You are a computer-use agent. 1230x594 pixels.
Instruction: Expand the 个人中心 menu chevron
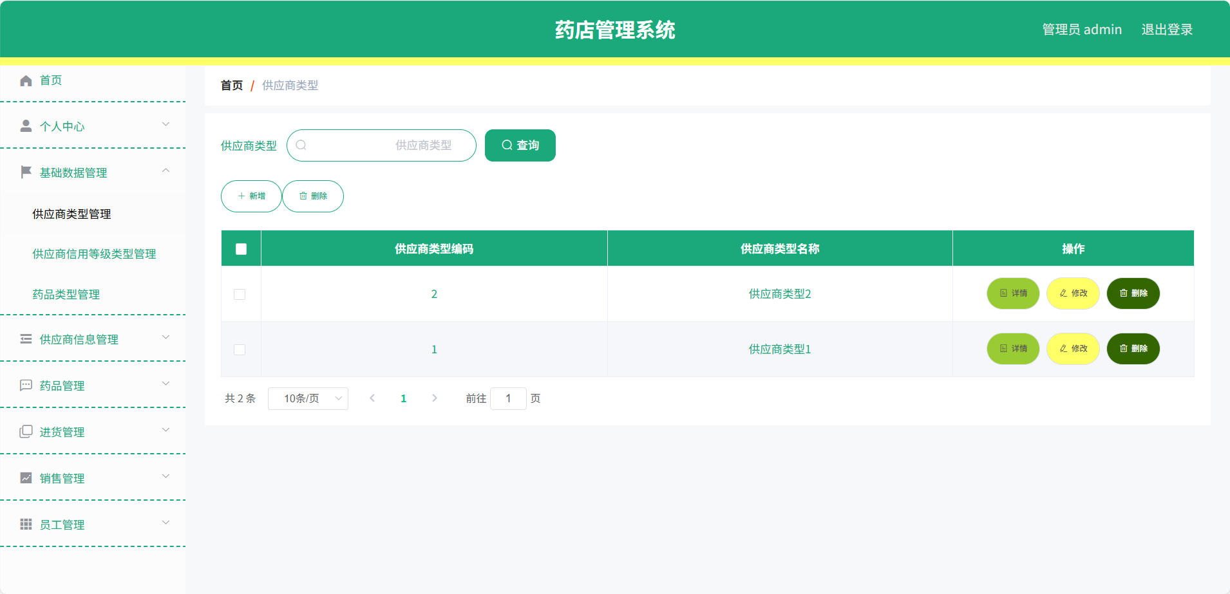point(166,124)
